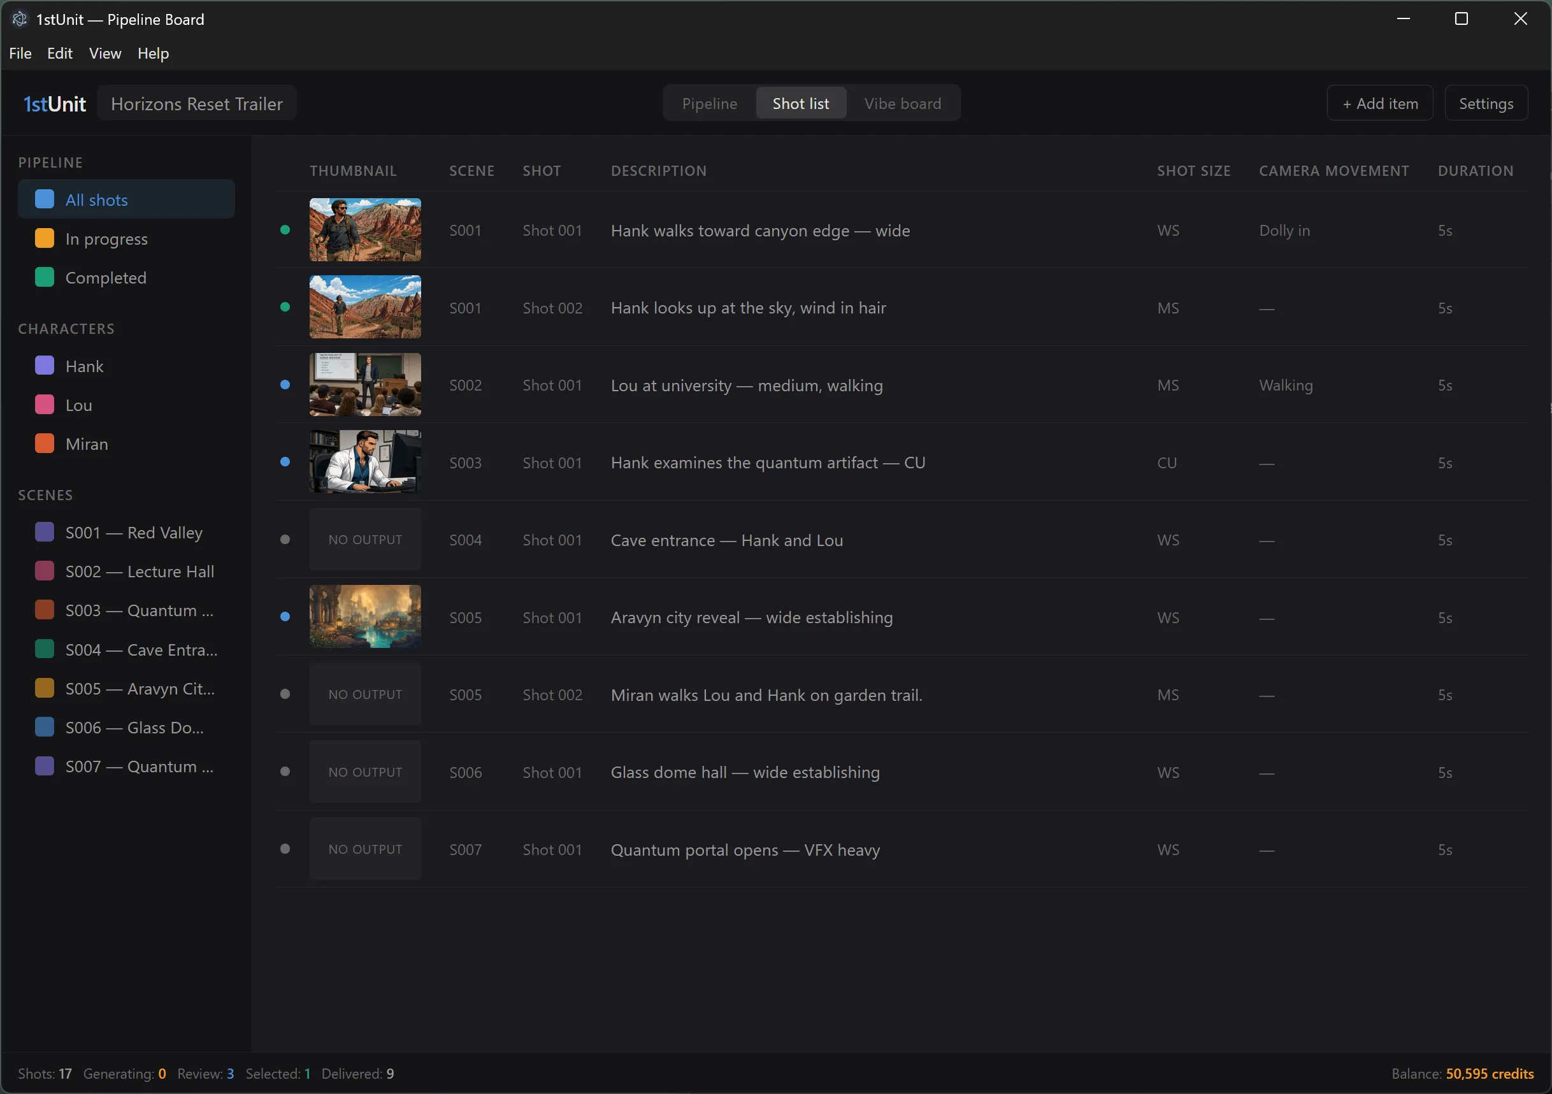1552x1094 pixels.
Task: Click orange Miran character swatch
Action: tap(45, 443)
